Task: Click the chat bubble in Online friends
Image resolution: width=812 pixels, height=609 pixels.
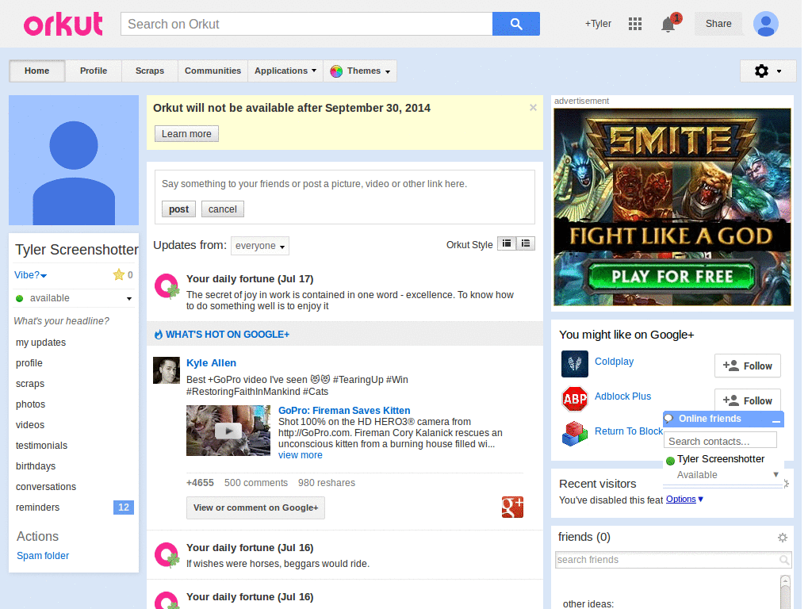Action: (x=668, y=419)
